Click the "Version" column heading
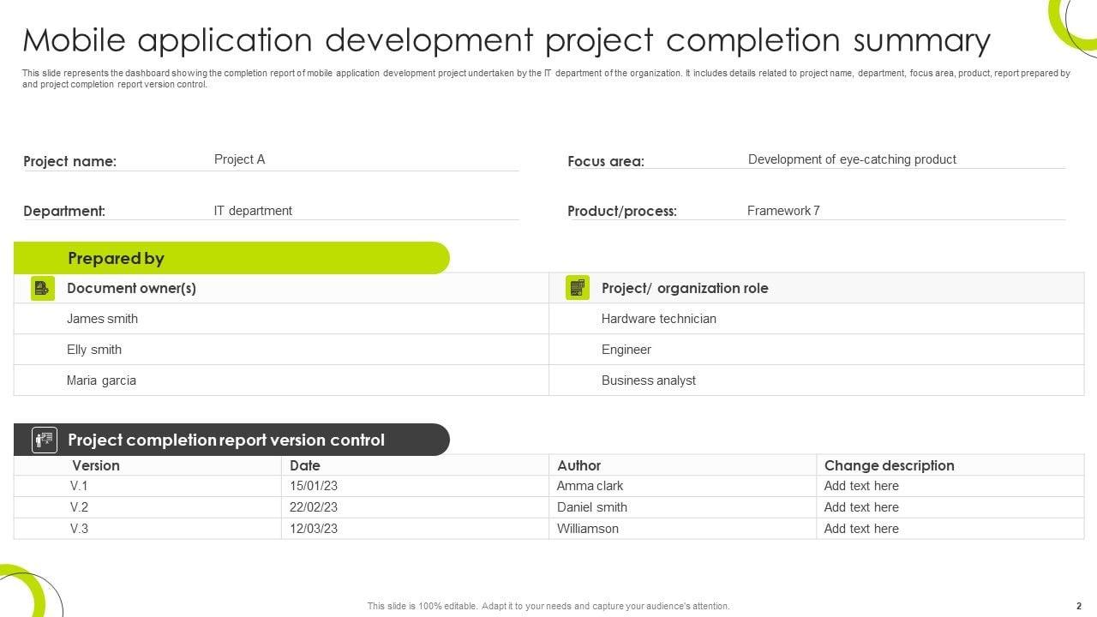The image size is (1097, 617). (96, 465)
